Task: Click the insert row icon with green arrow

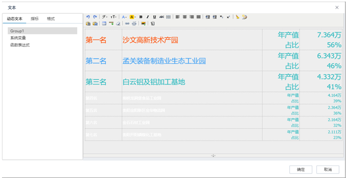Action: [x=111, y=23]
